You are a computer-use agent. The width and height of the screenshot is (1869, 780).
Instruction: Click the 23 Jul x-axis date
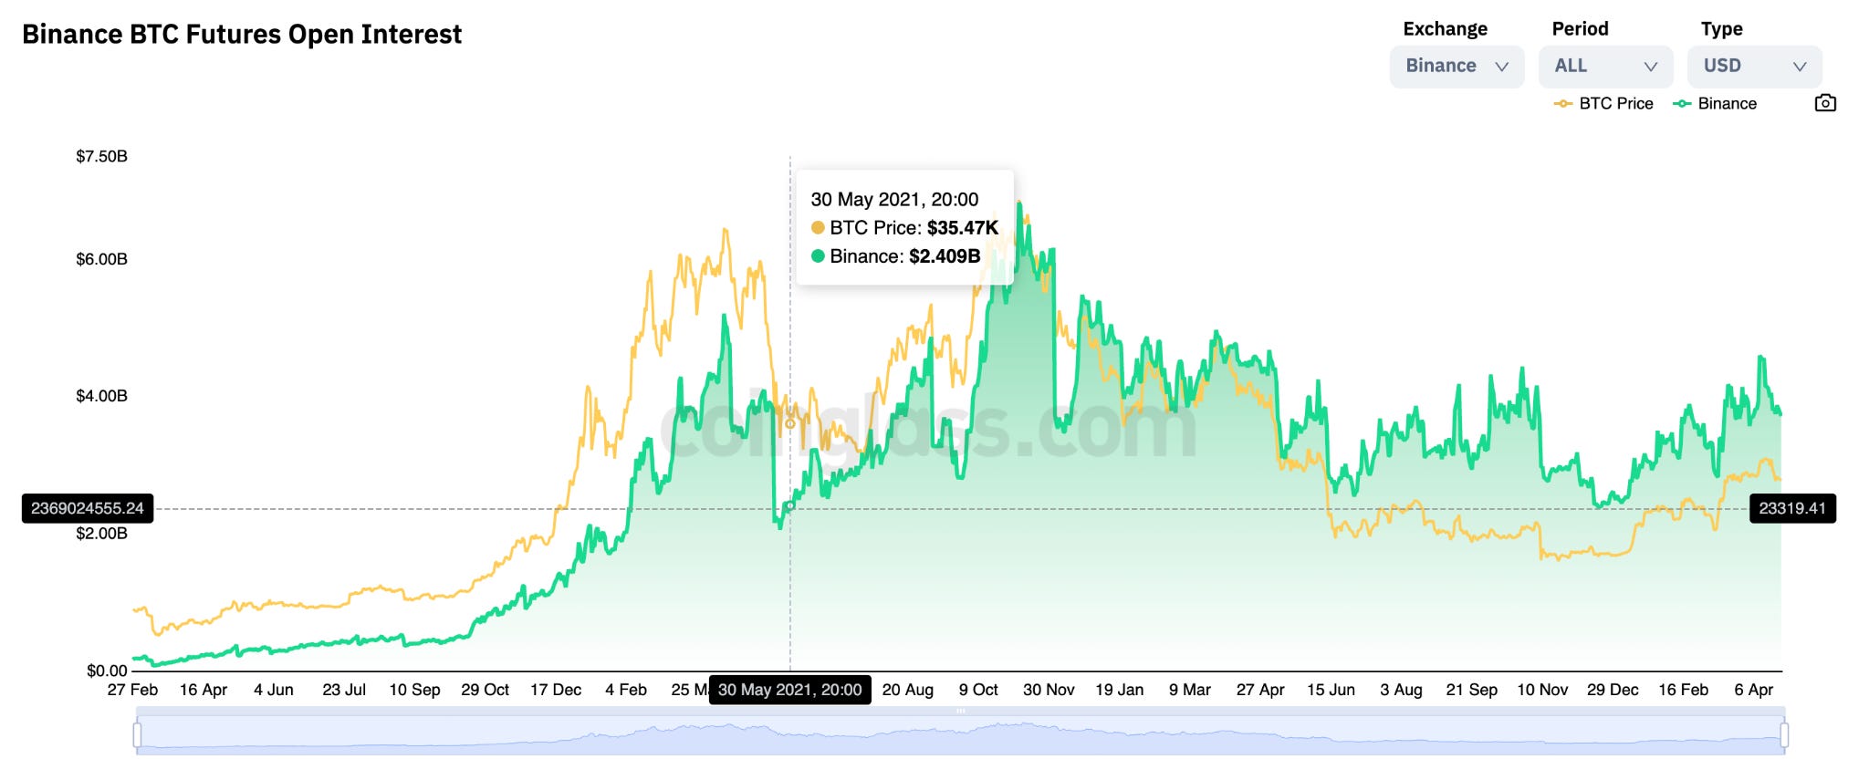pos(344,691)
